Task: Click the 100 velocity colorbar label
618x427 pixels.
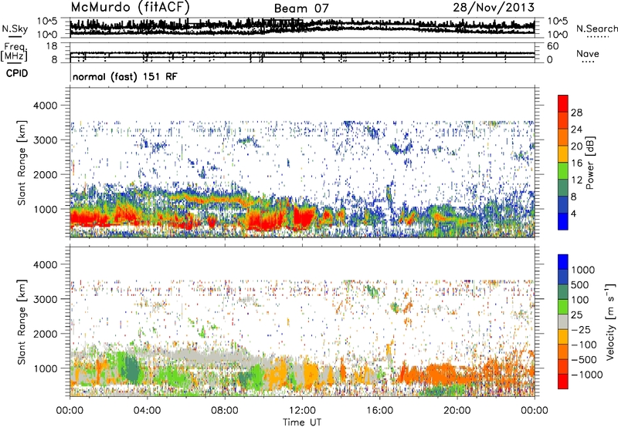Action: point(580,300)
